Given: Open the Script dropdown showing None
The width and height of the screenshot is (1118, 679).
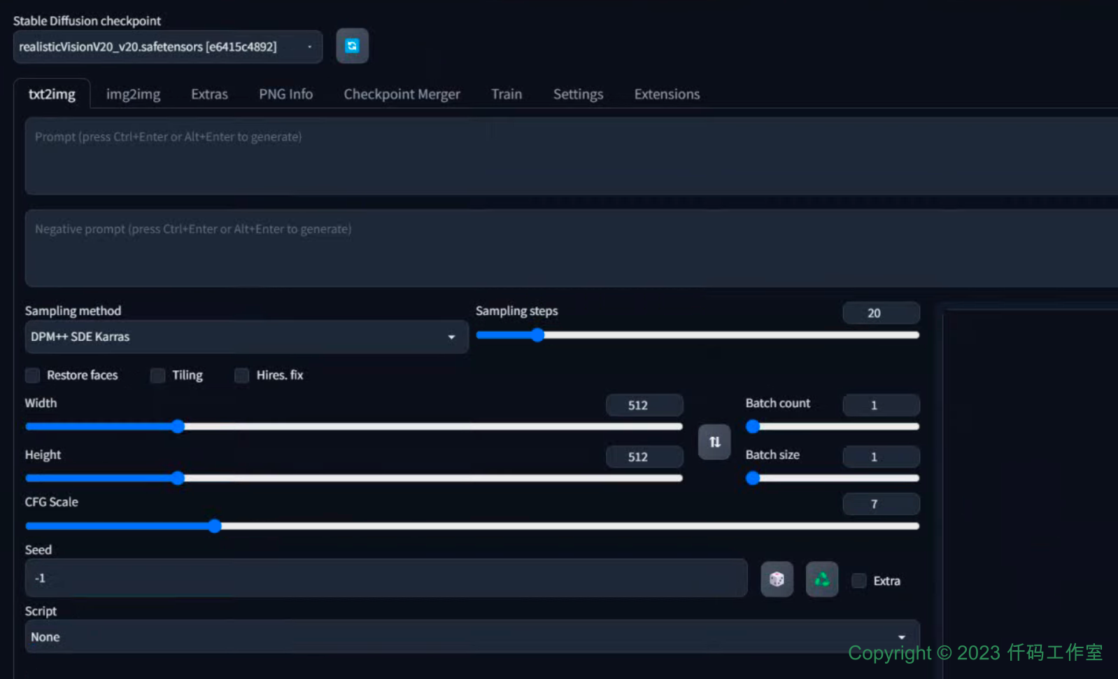Looking at the screenshot, I should pyautogui.click(x=472, y=637).
